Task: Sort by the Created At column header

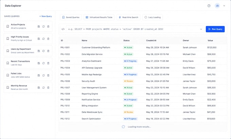Action: pos(151,40)
